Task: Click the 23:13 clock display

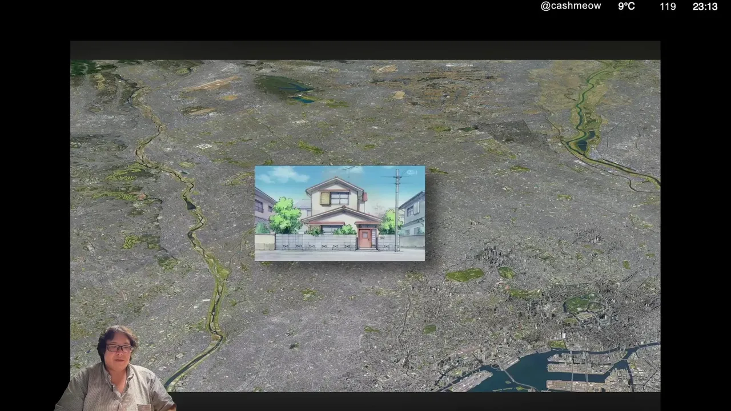Action: [705, 6]
